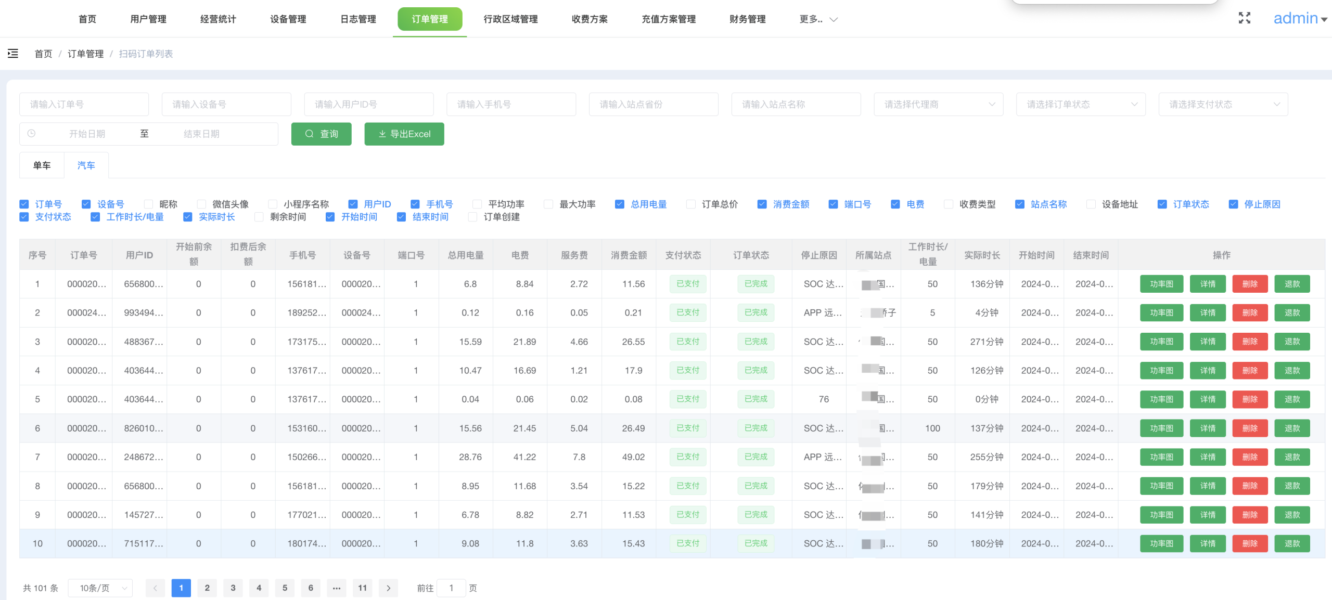Enable the 昵称 column checkbox

click(x=149, y=204)
